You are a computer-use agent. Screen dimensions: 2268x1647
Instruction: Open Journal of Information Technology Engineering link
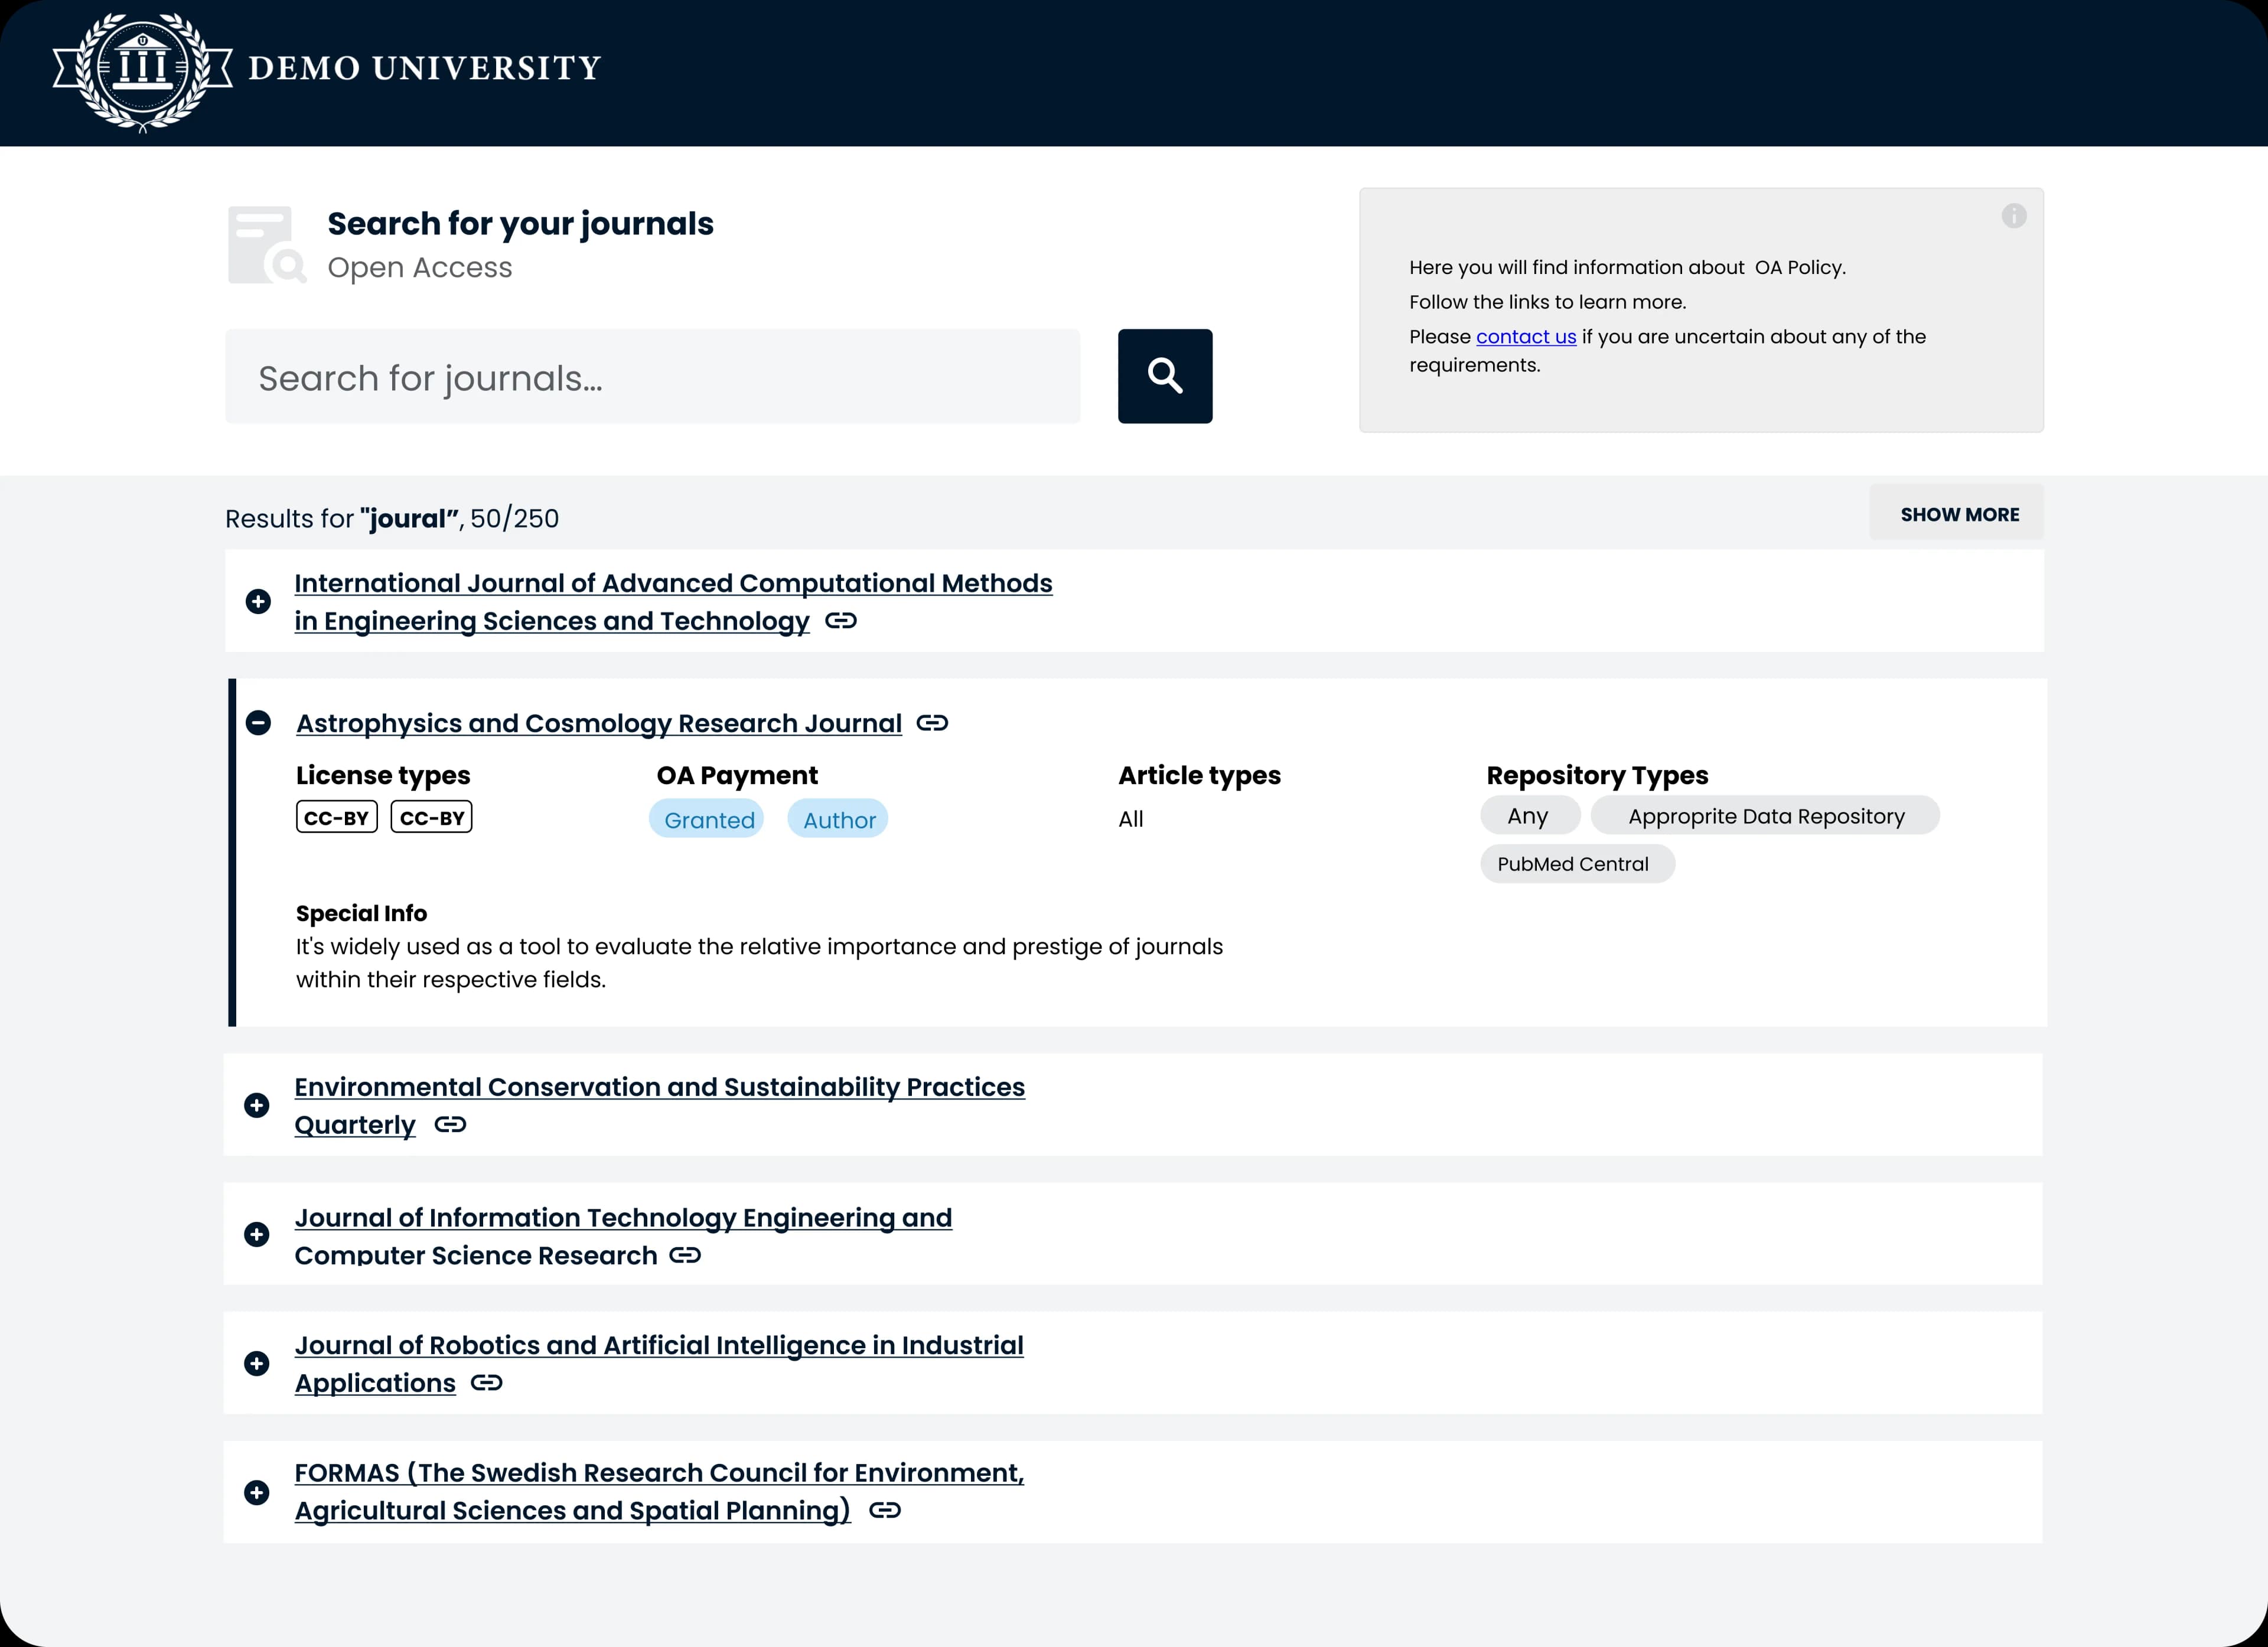pyautogui.click(x=623, y=1236)
